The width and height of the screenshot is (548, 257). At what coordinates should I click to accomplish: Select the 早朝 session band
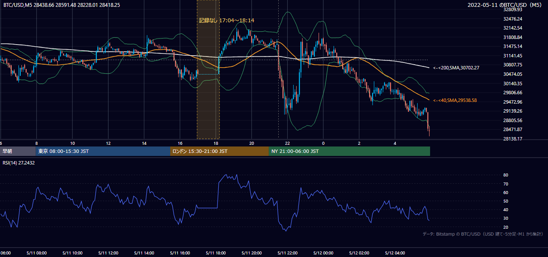[18, 151]
